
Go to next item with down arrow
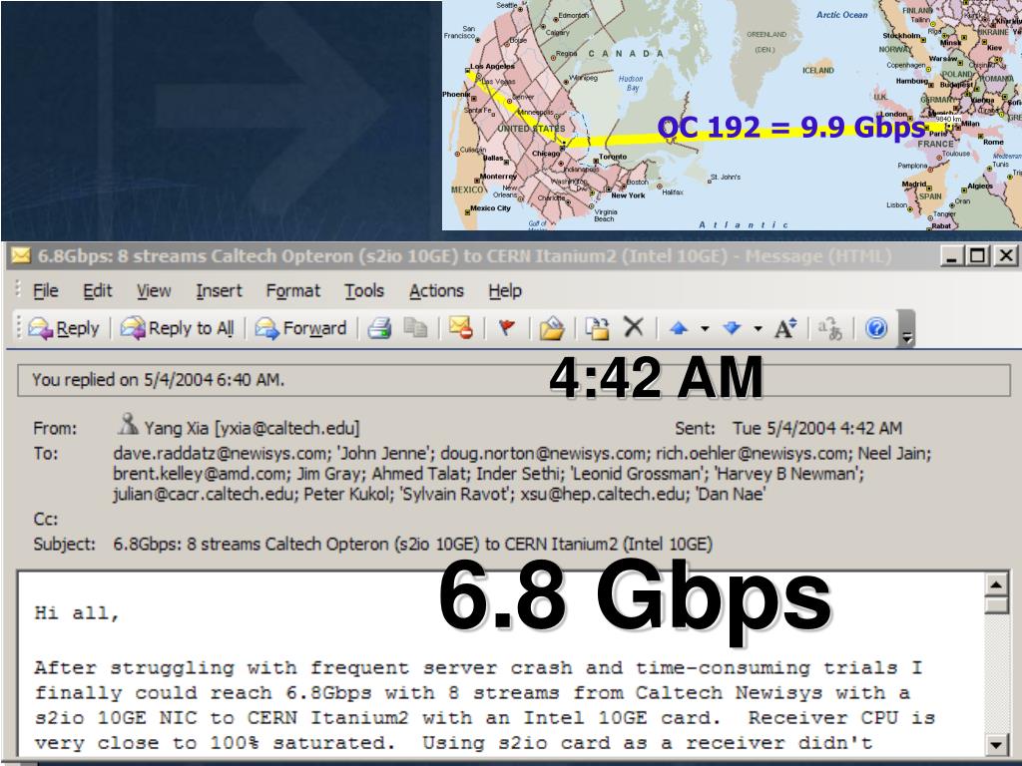[732, 328]
